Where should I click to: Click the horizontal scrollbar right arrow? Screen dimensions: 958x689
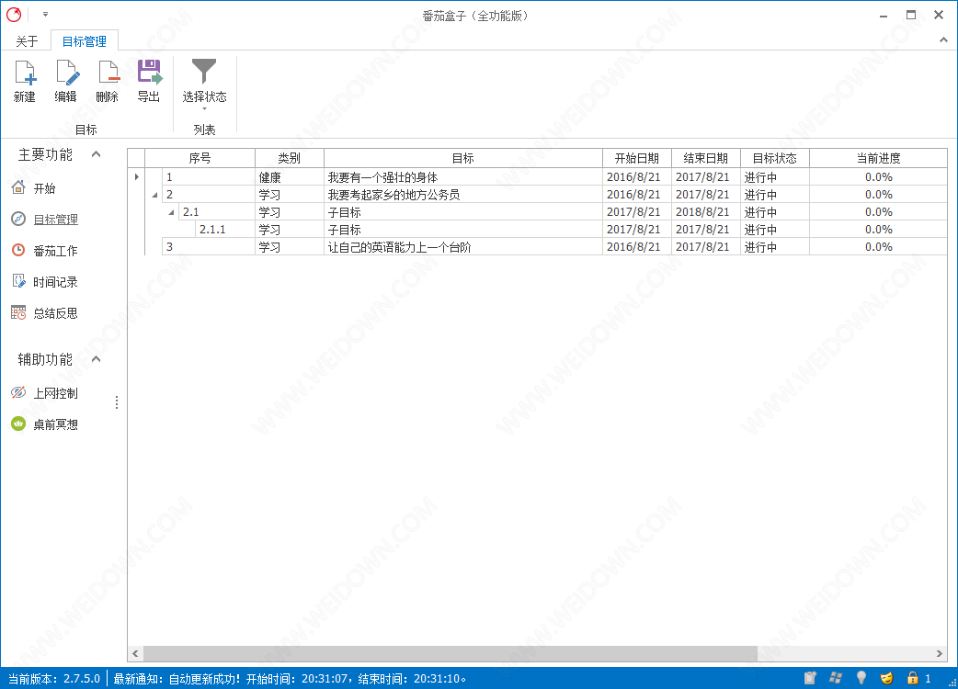(x=940, y=653)
